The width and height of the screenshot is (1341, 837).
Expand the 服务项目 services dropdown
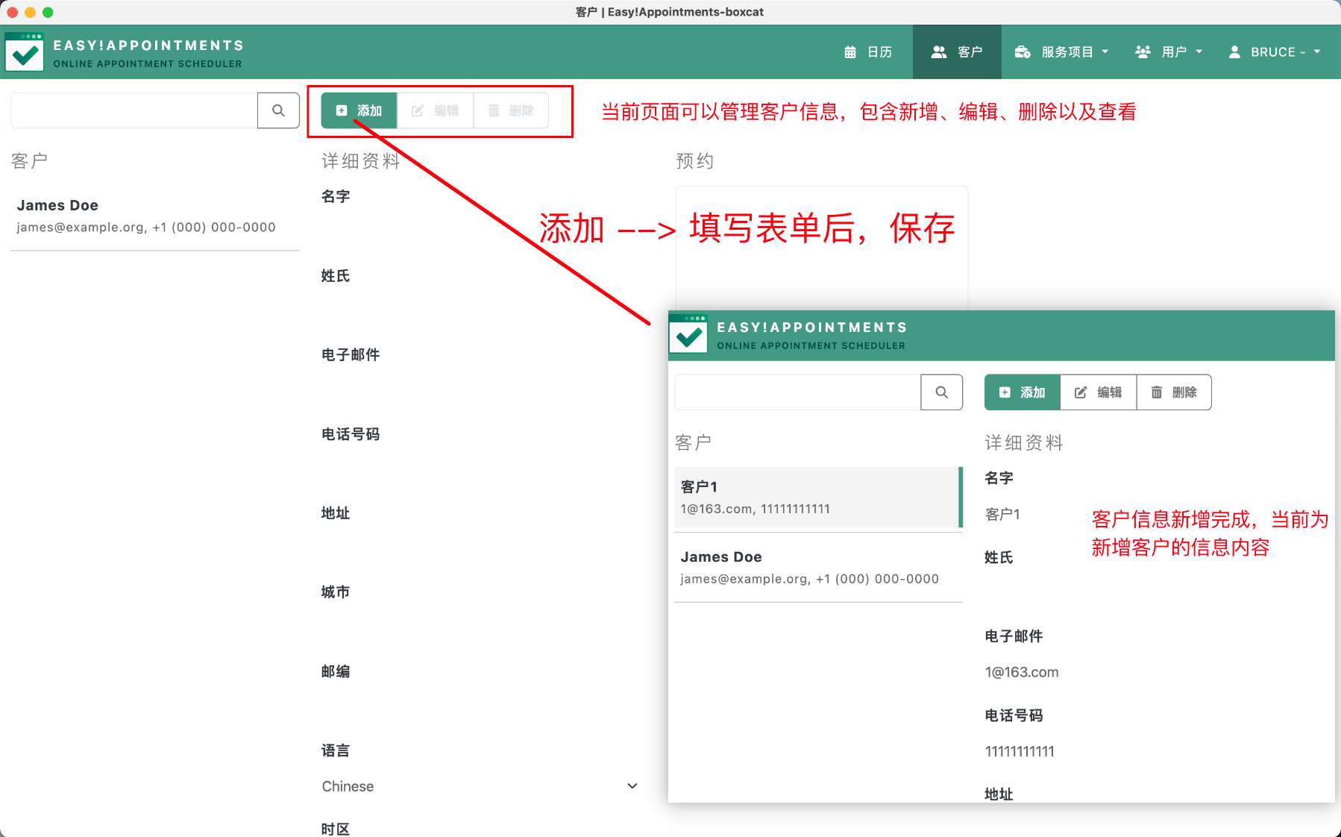coord(1062,52)
